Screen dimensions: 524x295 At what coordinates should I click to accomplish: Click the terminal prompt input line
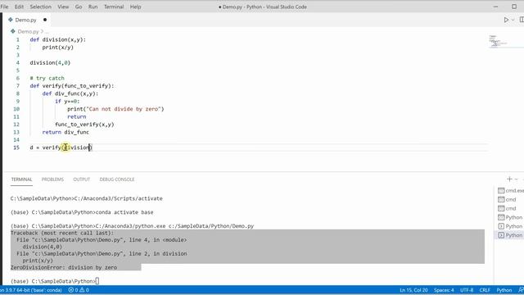pyautogui.click(x=55, y=281)
